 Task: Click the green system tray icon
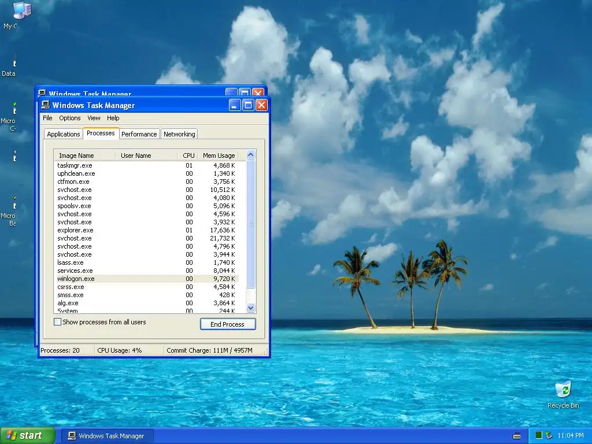(539, 436)
